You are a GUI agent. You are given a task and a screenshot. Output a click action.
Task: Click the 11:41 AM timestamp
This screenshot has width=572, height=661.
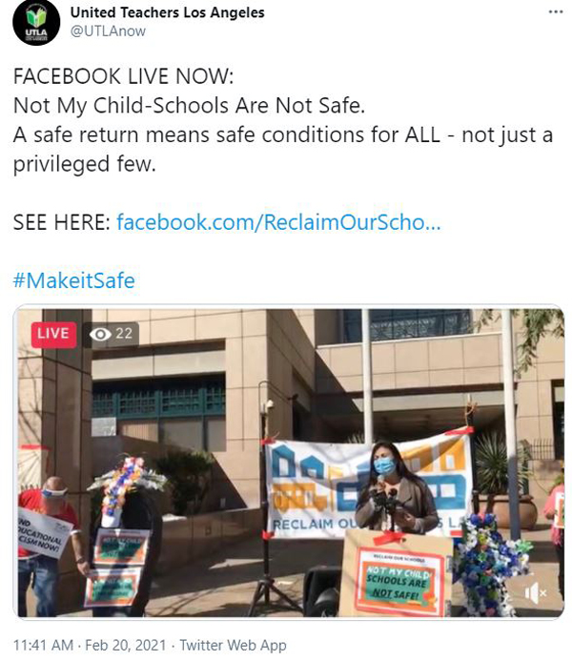click(x=44, y=645)
